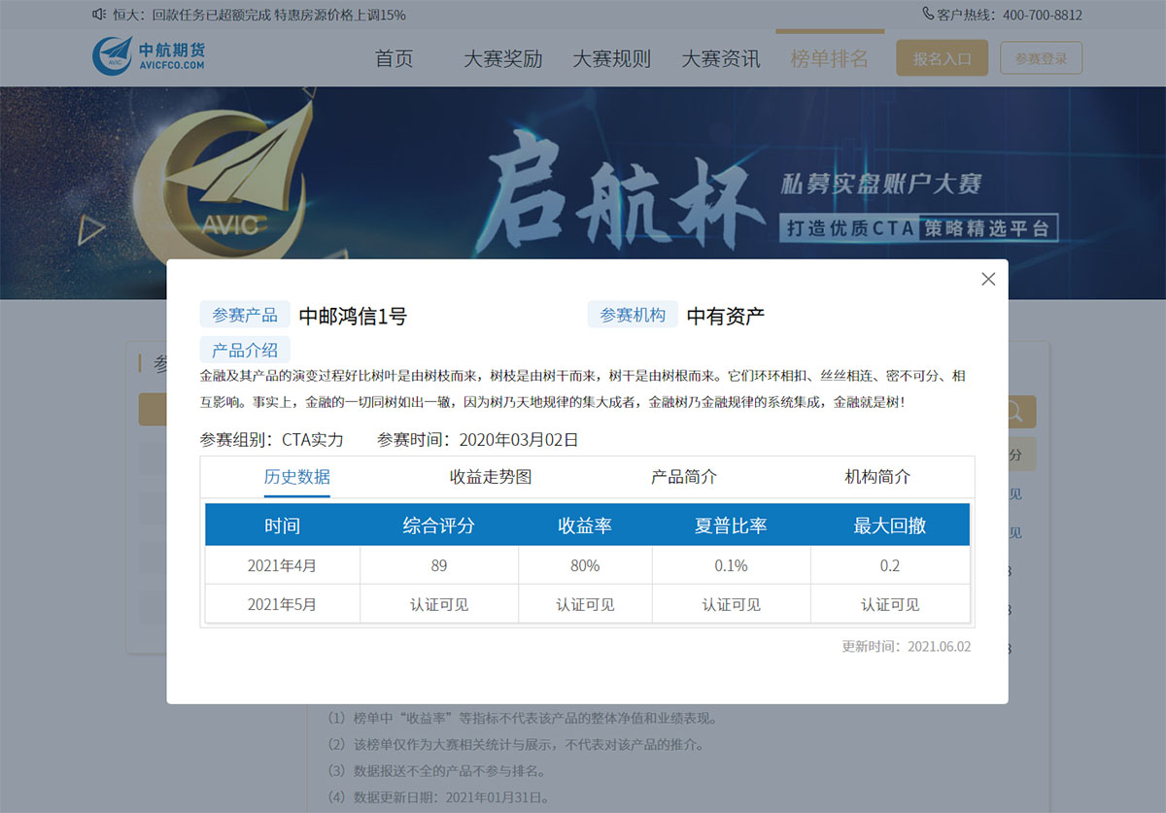Select the 2021年5月 row cell
This screenshot has width=1166, height=813.
click(x=283, y=604)
